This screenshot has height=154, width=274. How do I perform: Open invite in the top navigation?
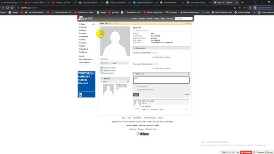(x=157, y=18)
